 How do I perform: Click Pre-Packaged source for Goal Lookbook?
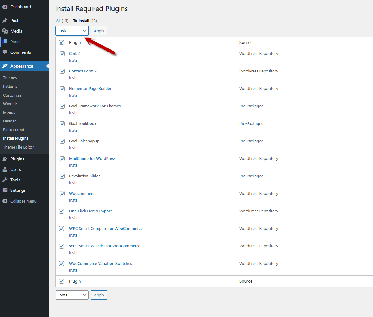tap(251, 124)
